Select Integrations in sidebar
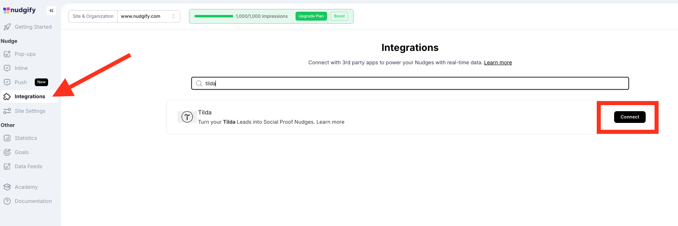The width and height of the screenshot is (678, 226). tap(30, 97)
